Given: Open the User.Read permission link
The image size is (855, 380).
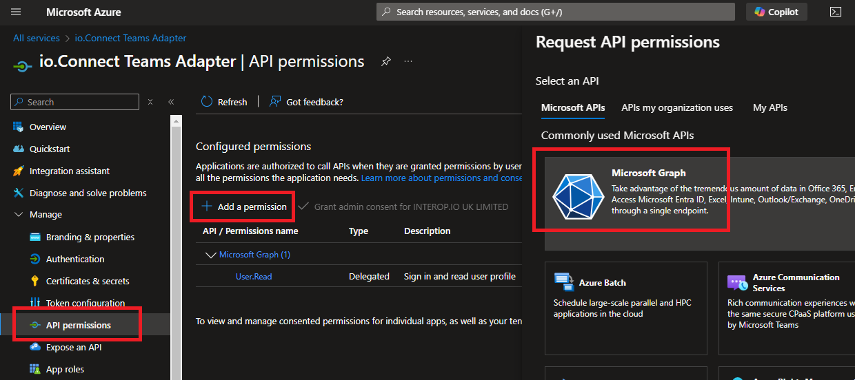Looking at the screenshot, I should pyautogui.click(x=254, y=276).
